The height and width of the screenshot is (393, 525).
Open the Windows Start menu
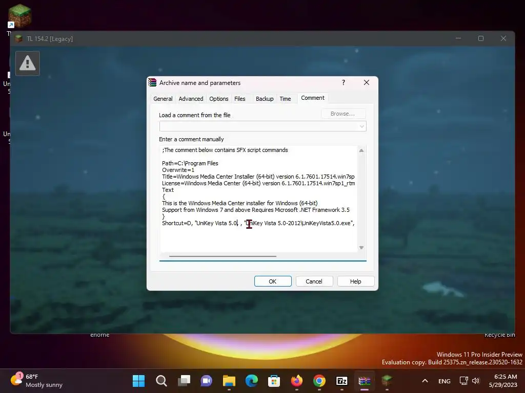pyautogui.click(x=138, y=381)
